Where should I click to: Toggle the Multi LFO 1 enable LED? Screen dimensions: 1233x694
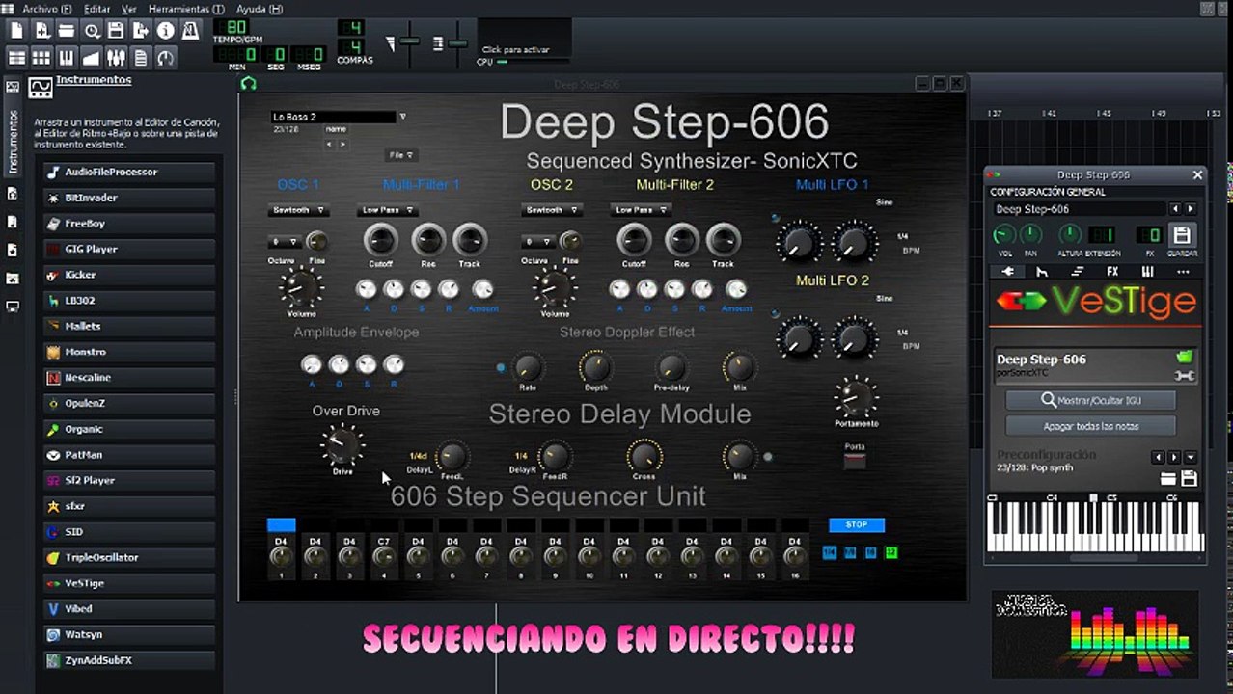pyautogui.click(x=775, y=218)
